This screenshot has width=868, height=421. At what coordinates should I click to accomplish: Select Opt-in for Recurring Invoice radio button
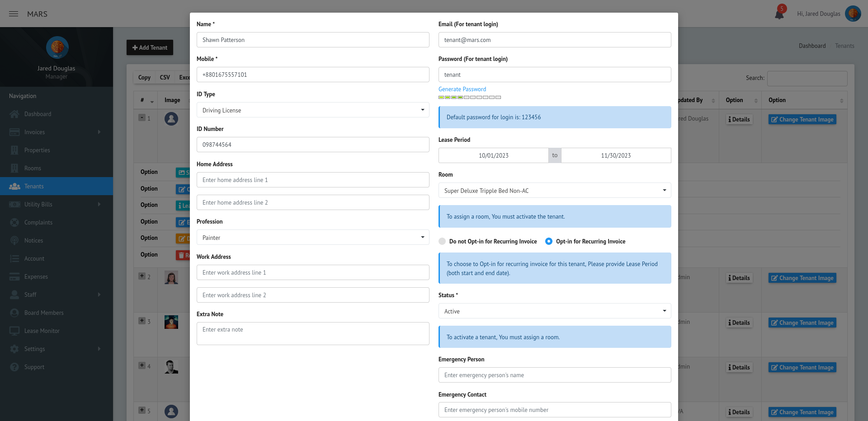tap(549, 242)
